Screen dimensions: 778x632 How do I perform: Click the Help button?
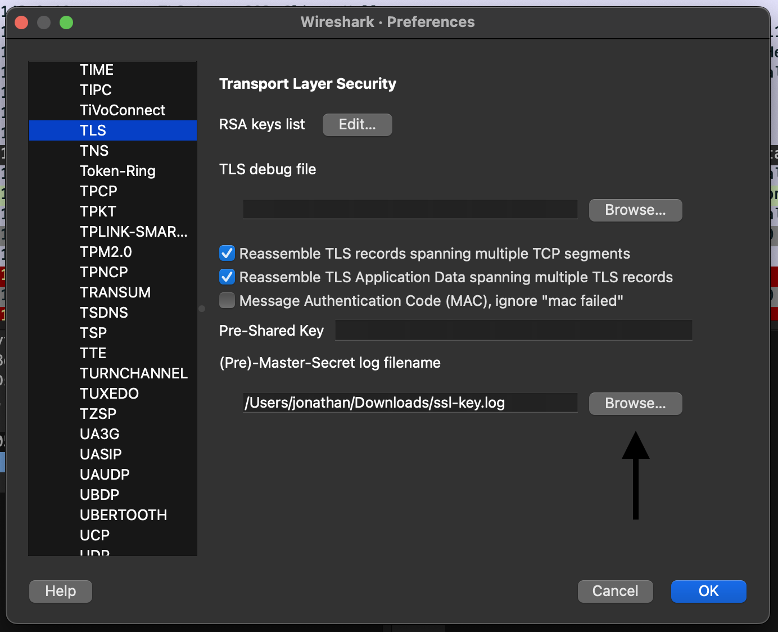coord(61,591)
